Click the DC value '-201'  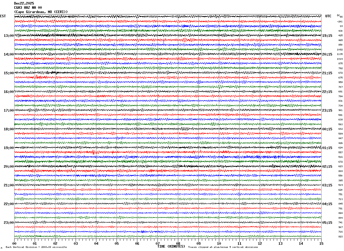(340, 22)
